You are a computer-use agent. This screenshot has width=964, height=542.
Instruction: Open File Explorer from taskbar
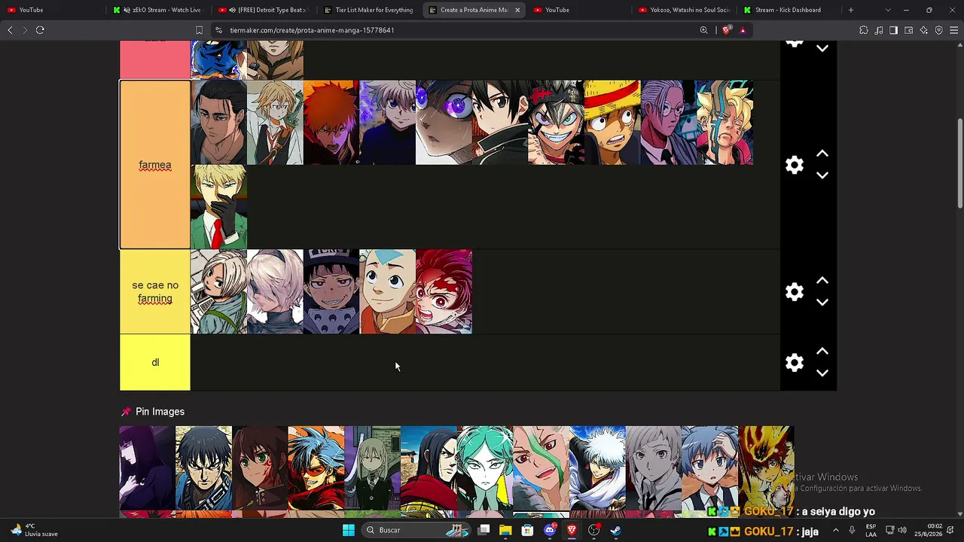(x=505, y=530)
